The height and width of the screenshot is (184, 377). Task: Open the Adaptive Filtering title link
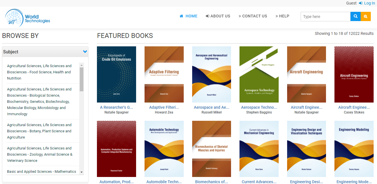(164, 107)
